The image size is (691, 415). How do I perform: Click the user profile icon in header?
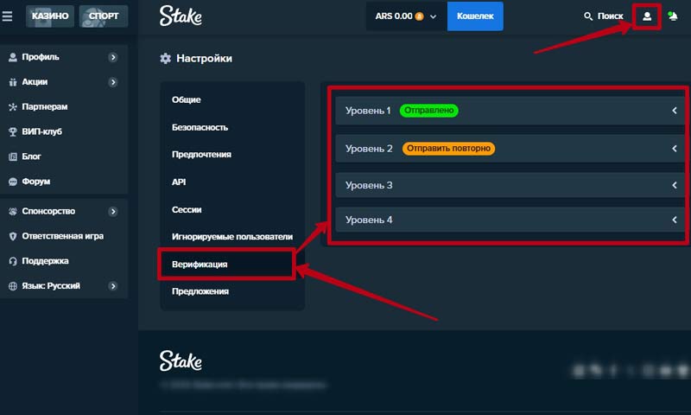[647, 16]
